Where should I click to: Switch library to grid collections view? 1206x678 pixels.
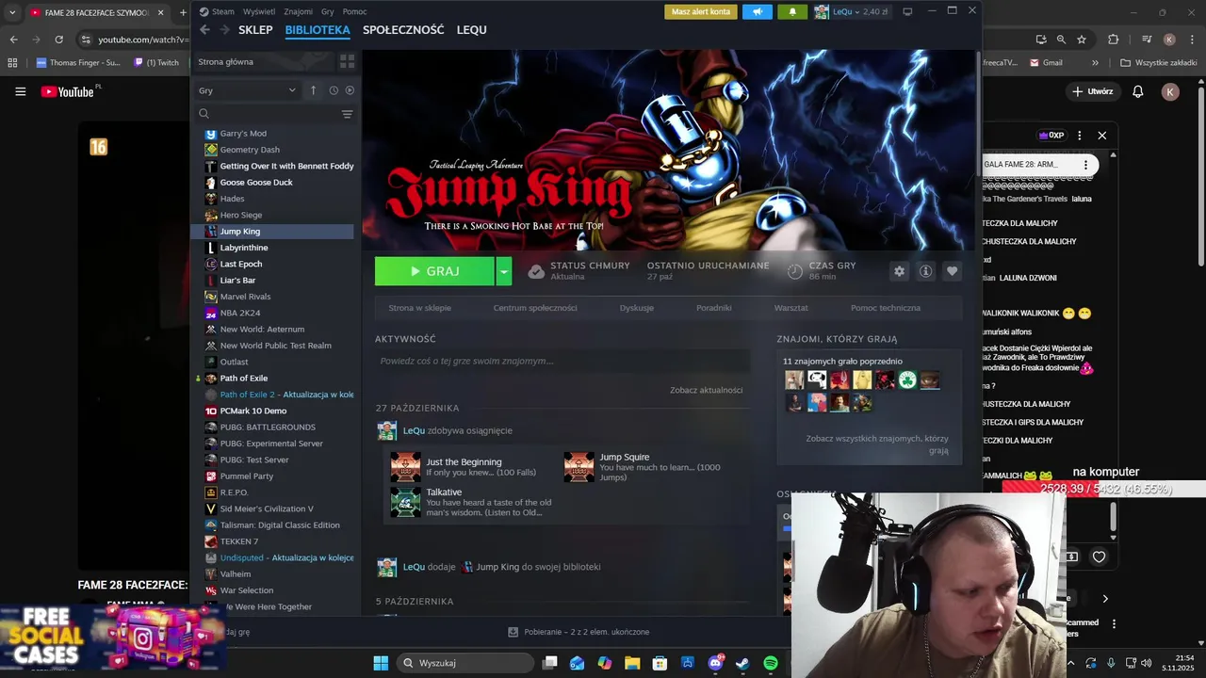347,61
